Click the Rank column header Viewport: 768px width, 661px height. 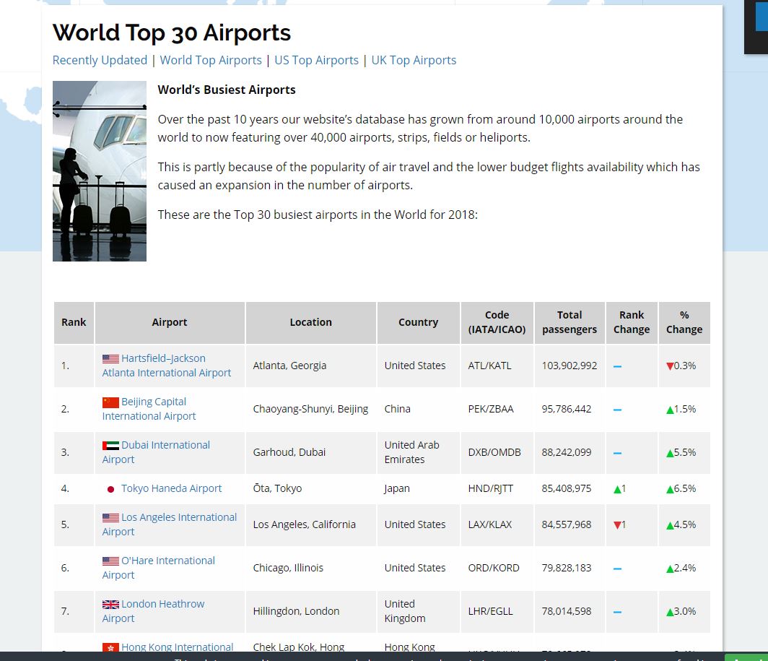coord(74,322)
